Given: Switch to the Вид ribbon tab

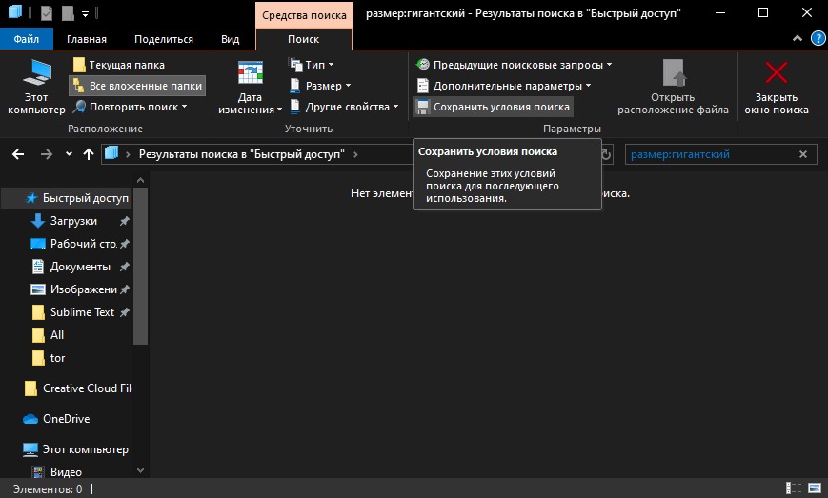Looking at the screenshot, I should (x=230, y=39).
